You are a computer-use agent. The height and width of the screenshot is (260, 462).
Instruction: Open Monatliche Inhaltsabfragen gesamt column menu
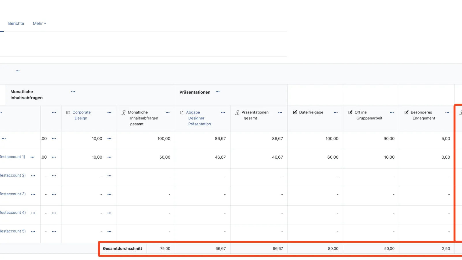(167, 113)
